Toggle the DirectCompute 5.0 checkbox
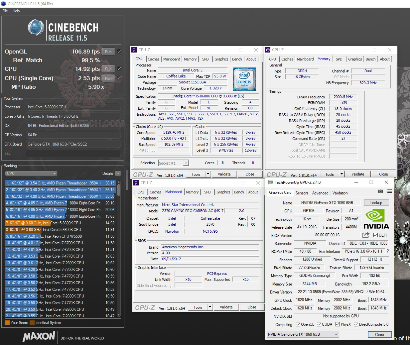 click(356, 324)
